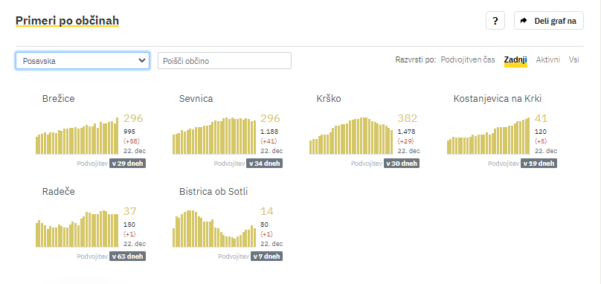Image resolution: width=601 pixels, height=284 pixels.
Task: Click the 'v 19 dneh' doubling badge
Action: coord(539,164)
